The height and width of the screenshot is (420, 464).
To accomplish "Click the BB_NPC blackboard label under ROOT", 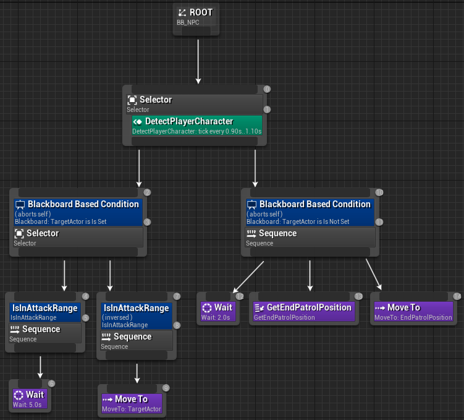I will 188,22.
